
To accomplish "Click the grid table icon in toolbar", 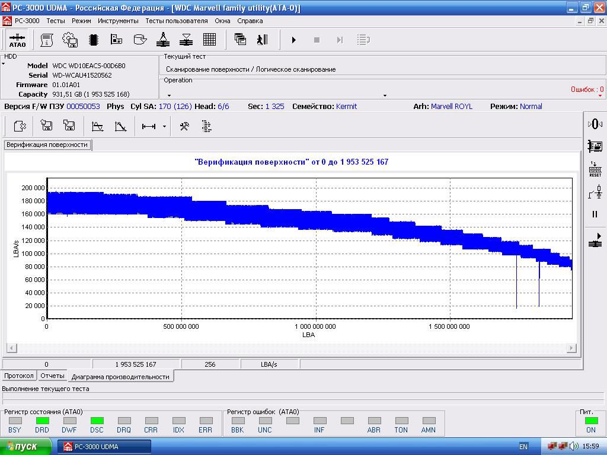I will click(x=209, y=40).
